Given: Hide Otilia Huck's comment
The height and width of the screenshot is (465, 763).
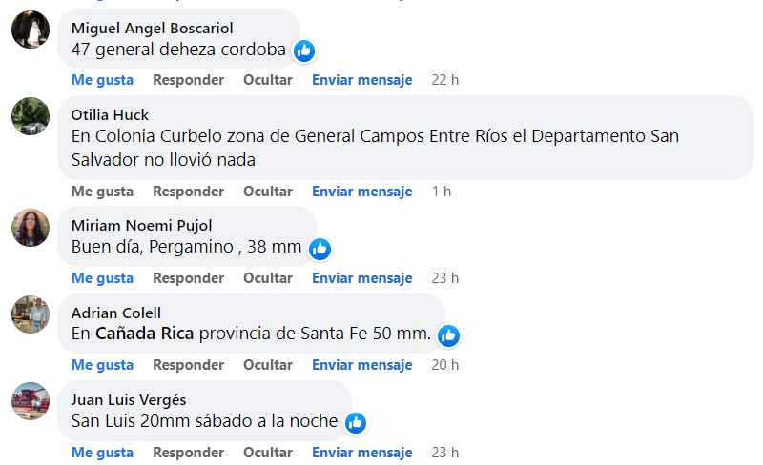Looking at the screenshot, I should (267, 192).
